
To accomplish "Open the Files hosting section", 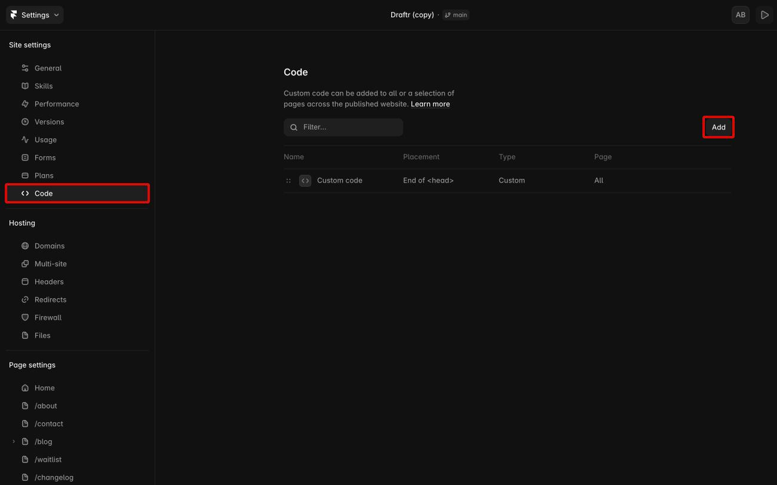I will click(x=77, y=335).
